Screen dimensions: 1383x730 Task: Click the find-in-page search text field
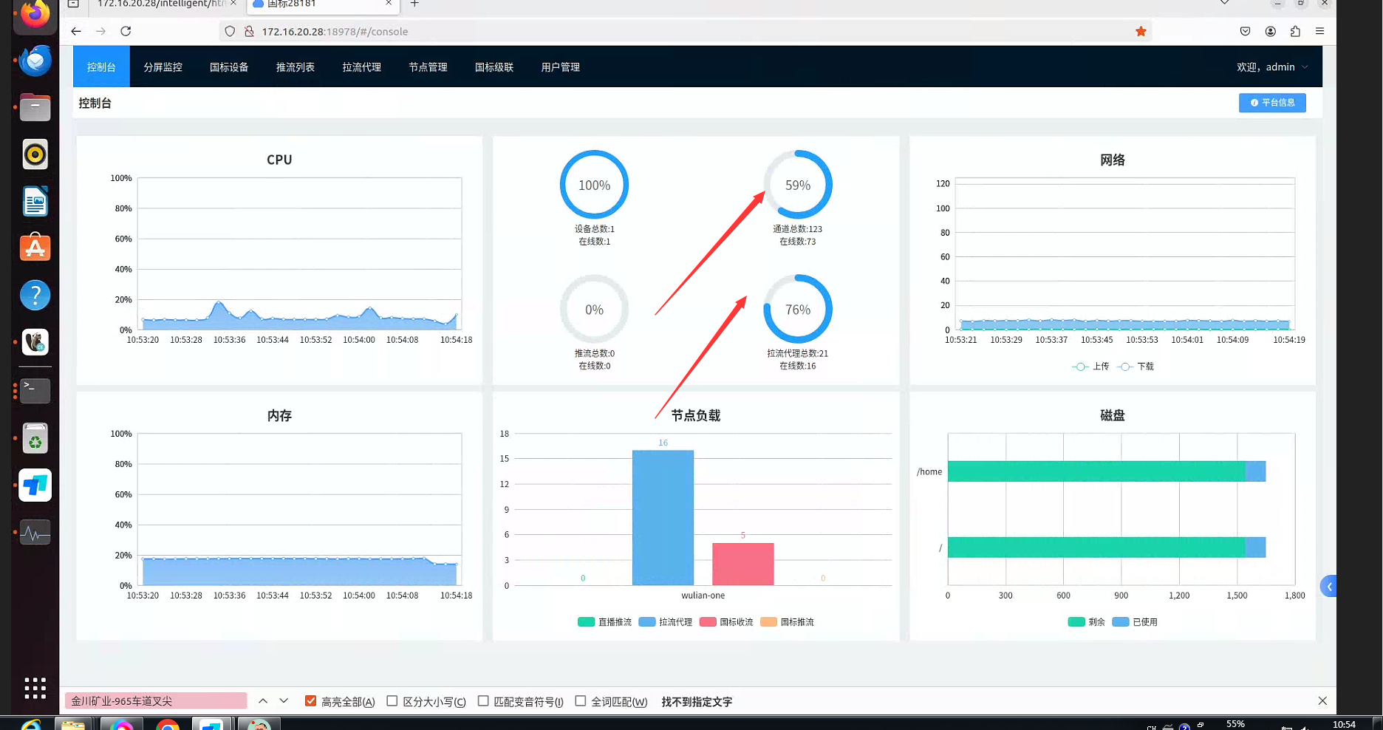156,700
